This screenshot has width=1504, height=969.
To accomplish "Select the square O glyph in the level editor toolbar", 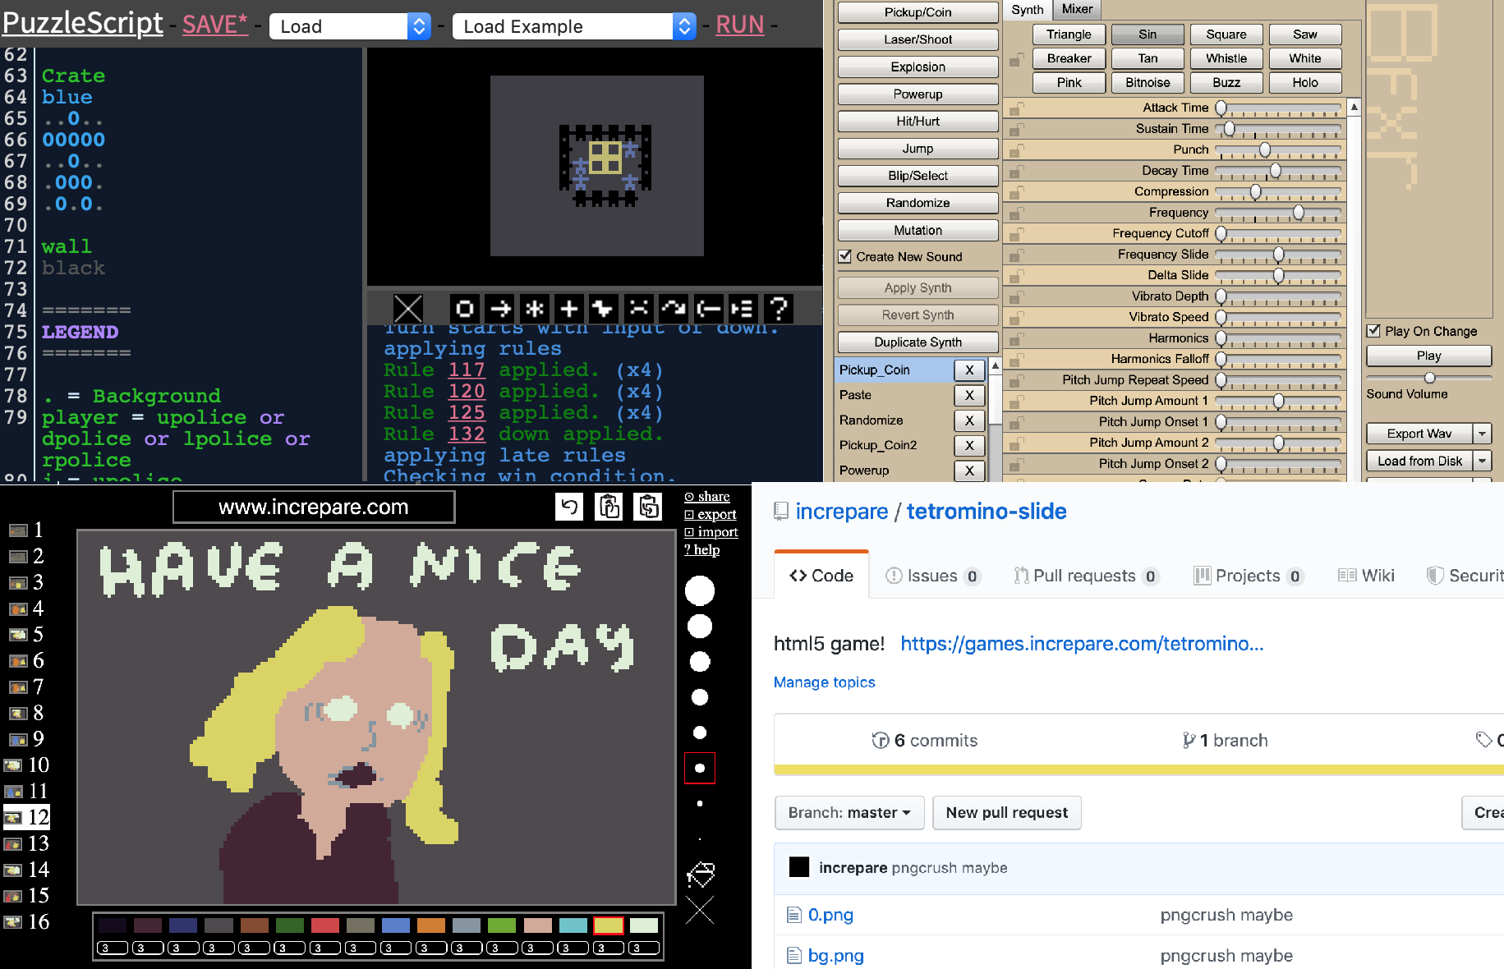I will click(x=465, y=309).
